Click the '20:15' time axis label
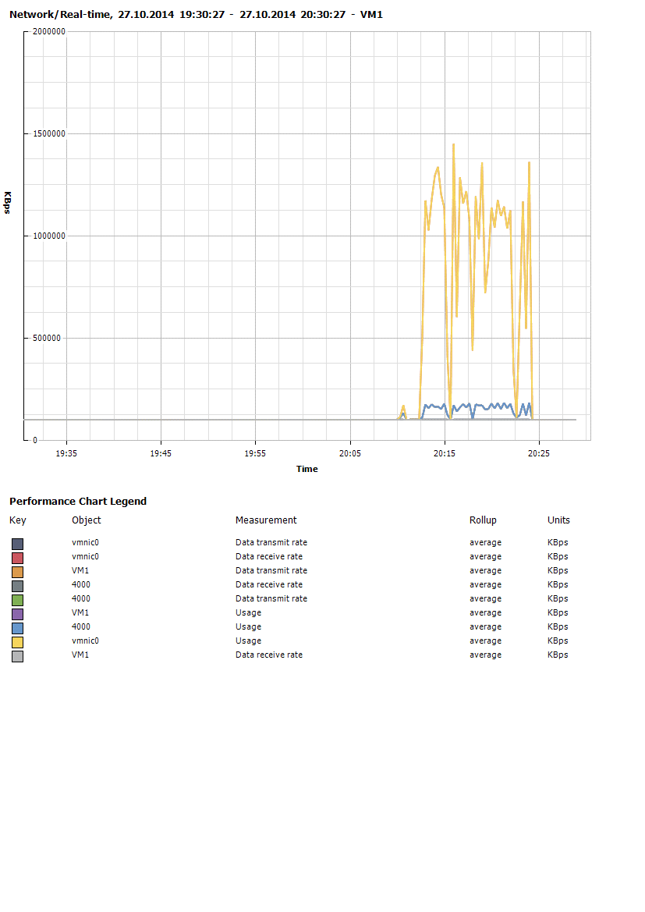Screen dimensions: 645x912 coord(445,453)
